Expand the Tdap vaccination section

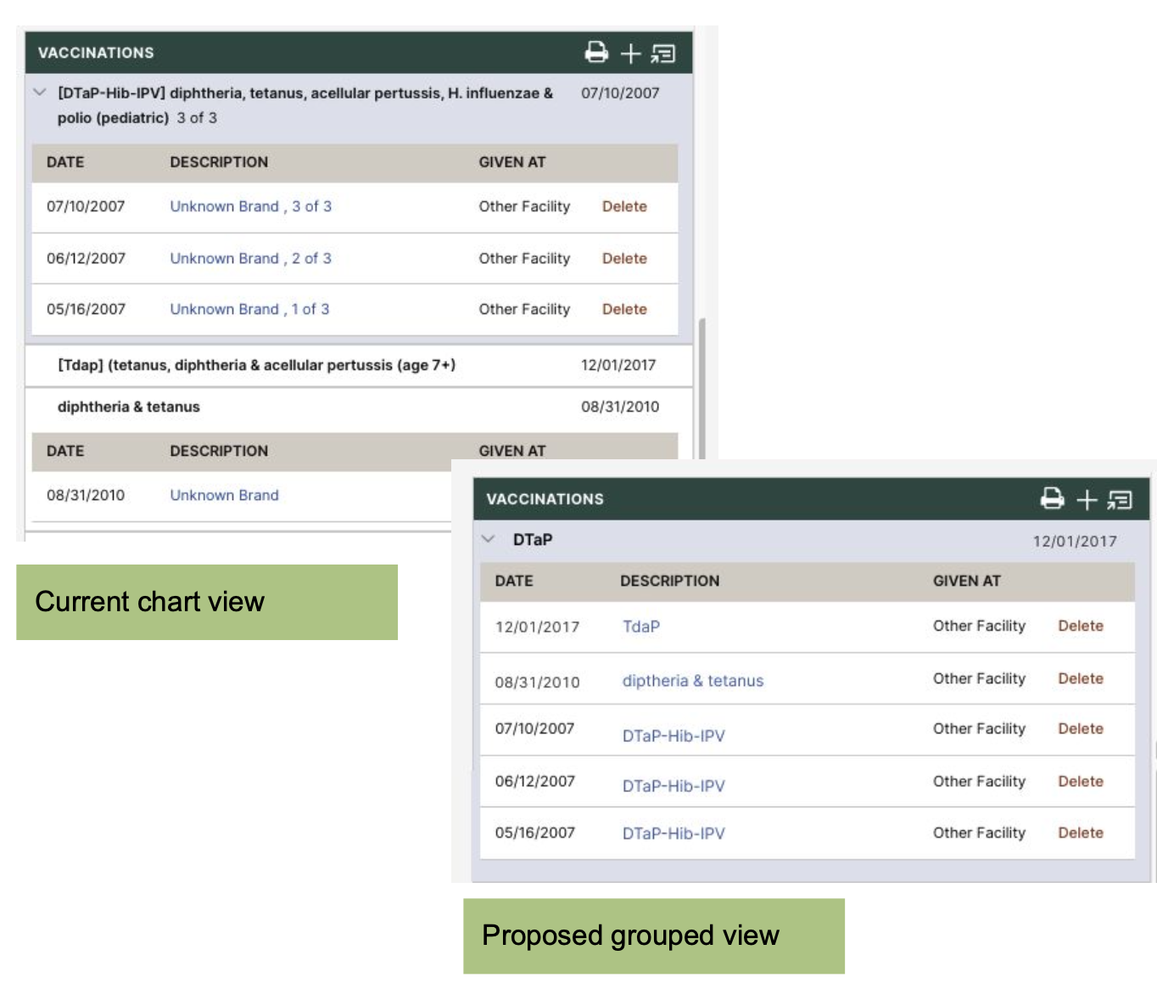tap(258, 365)
